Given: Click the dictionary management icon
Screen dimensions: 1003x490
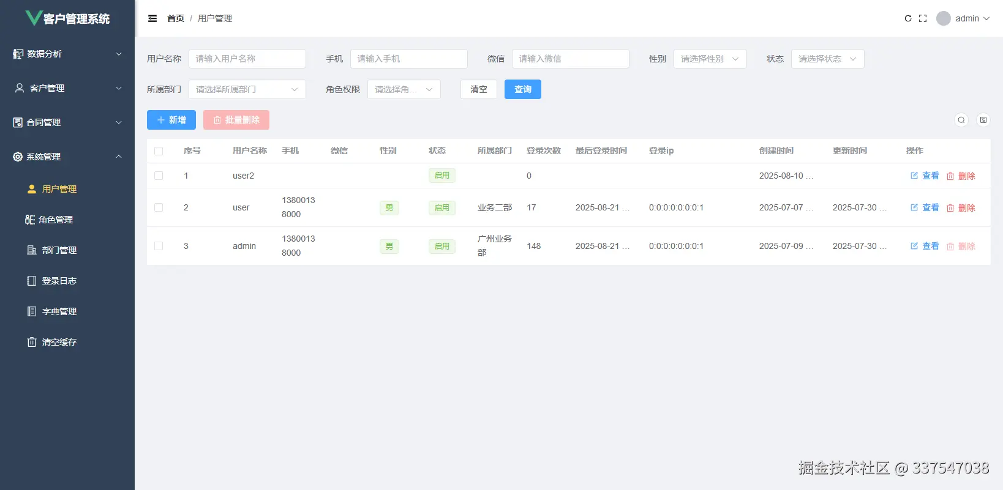Looking at the screenshot, I should 32,311.
